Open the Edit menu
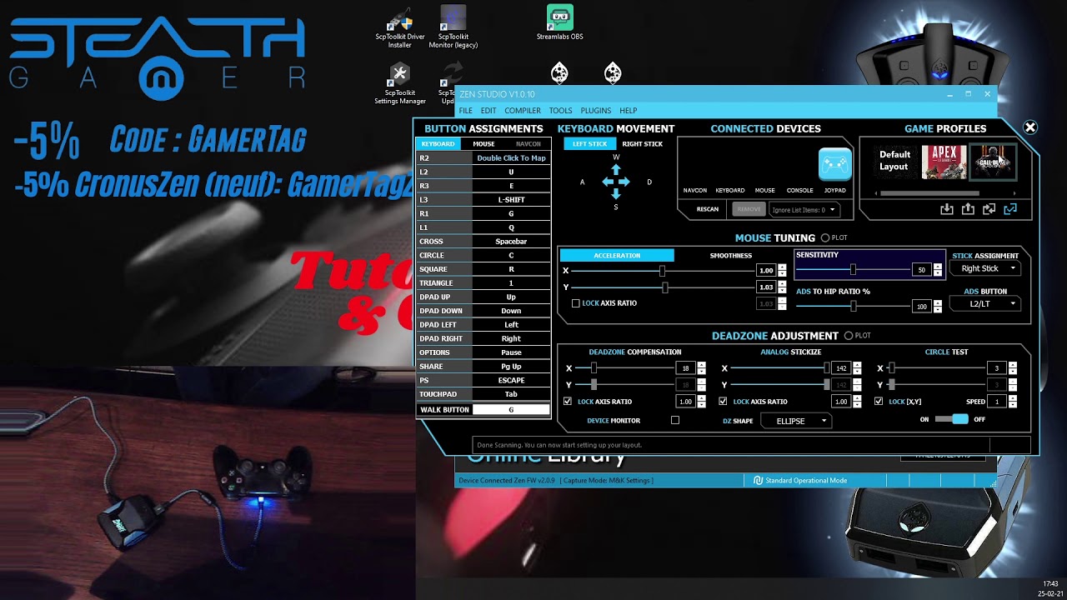1067x600 pixels. 488,110
